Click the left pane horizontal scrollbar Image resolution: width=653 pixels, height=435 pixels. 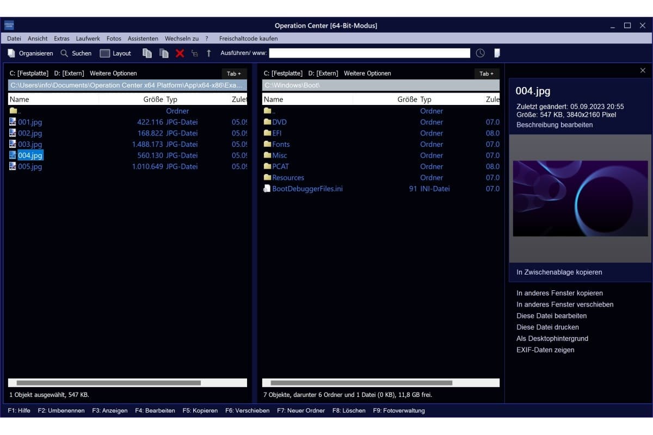tap(109, 383)
